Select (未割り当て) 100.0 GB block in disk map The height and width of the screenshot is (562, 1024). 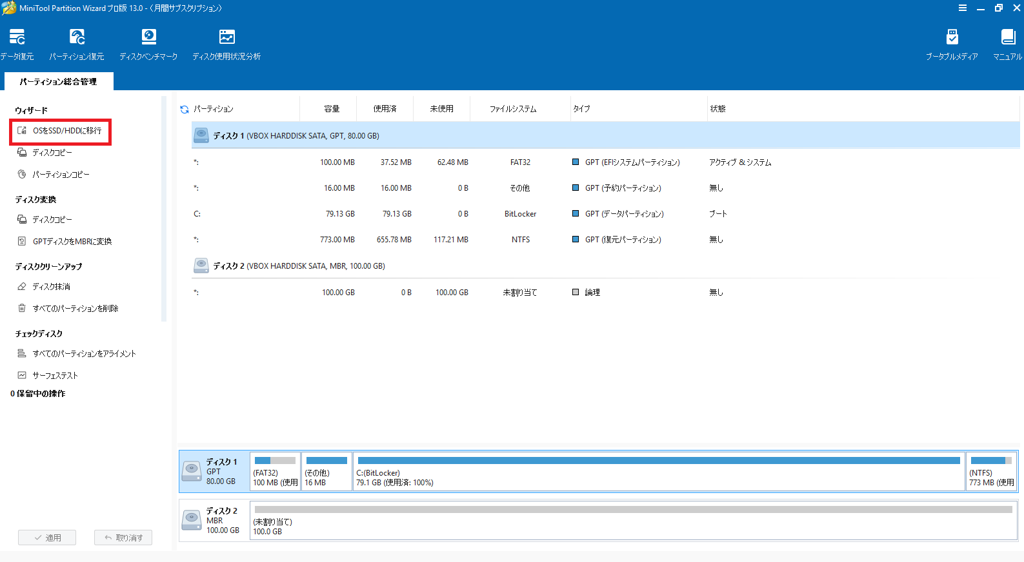(634, 521)
